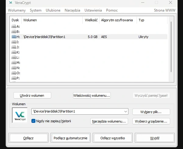Click the Wyjdź button
Viewport: 183px width, 149px height.
tap(155, 138)
